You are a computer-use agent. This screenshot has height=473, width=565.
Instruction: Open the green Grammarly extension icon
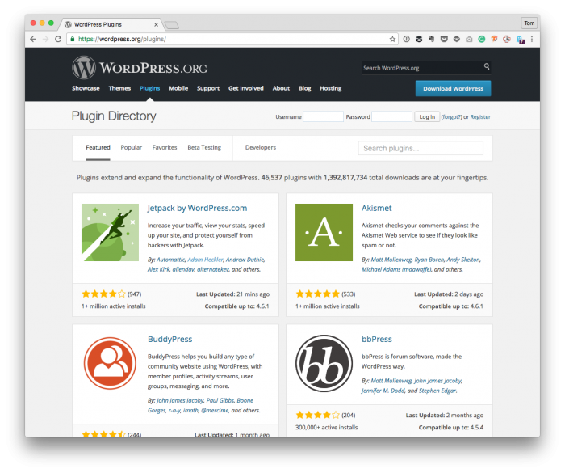481,39
